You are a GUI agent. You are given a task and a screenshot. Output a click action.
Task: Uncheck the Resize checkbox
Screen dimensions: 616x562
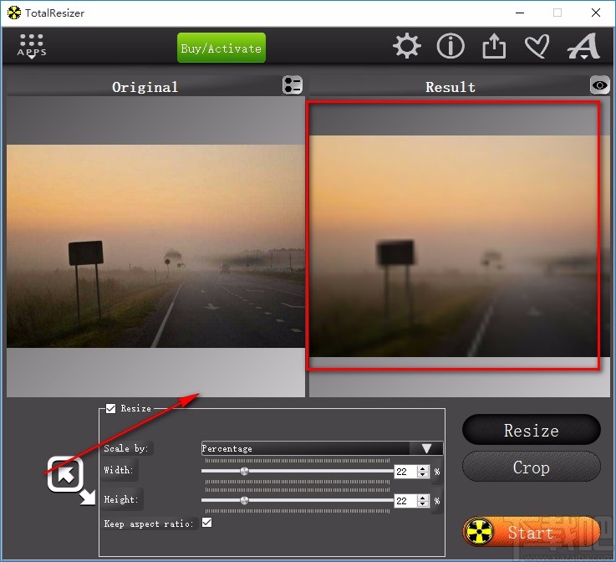pyautogui.click(x=110, y=408)
